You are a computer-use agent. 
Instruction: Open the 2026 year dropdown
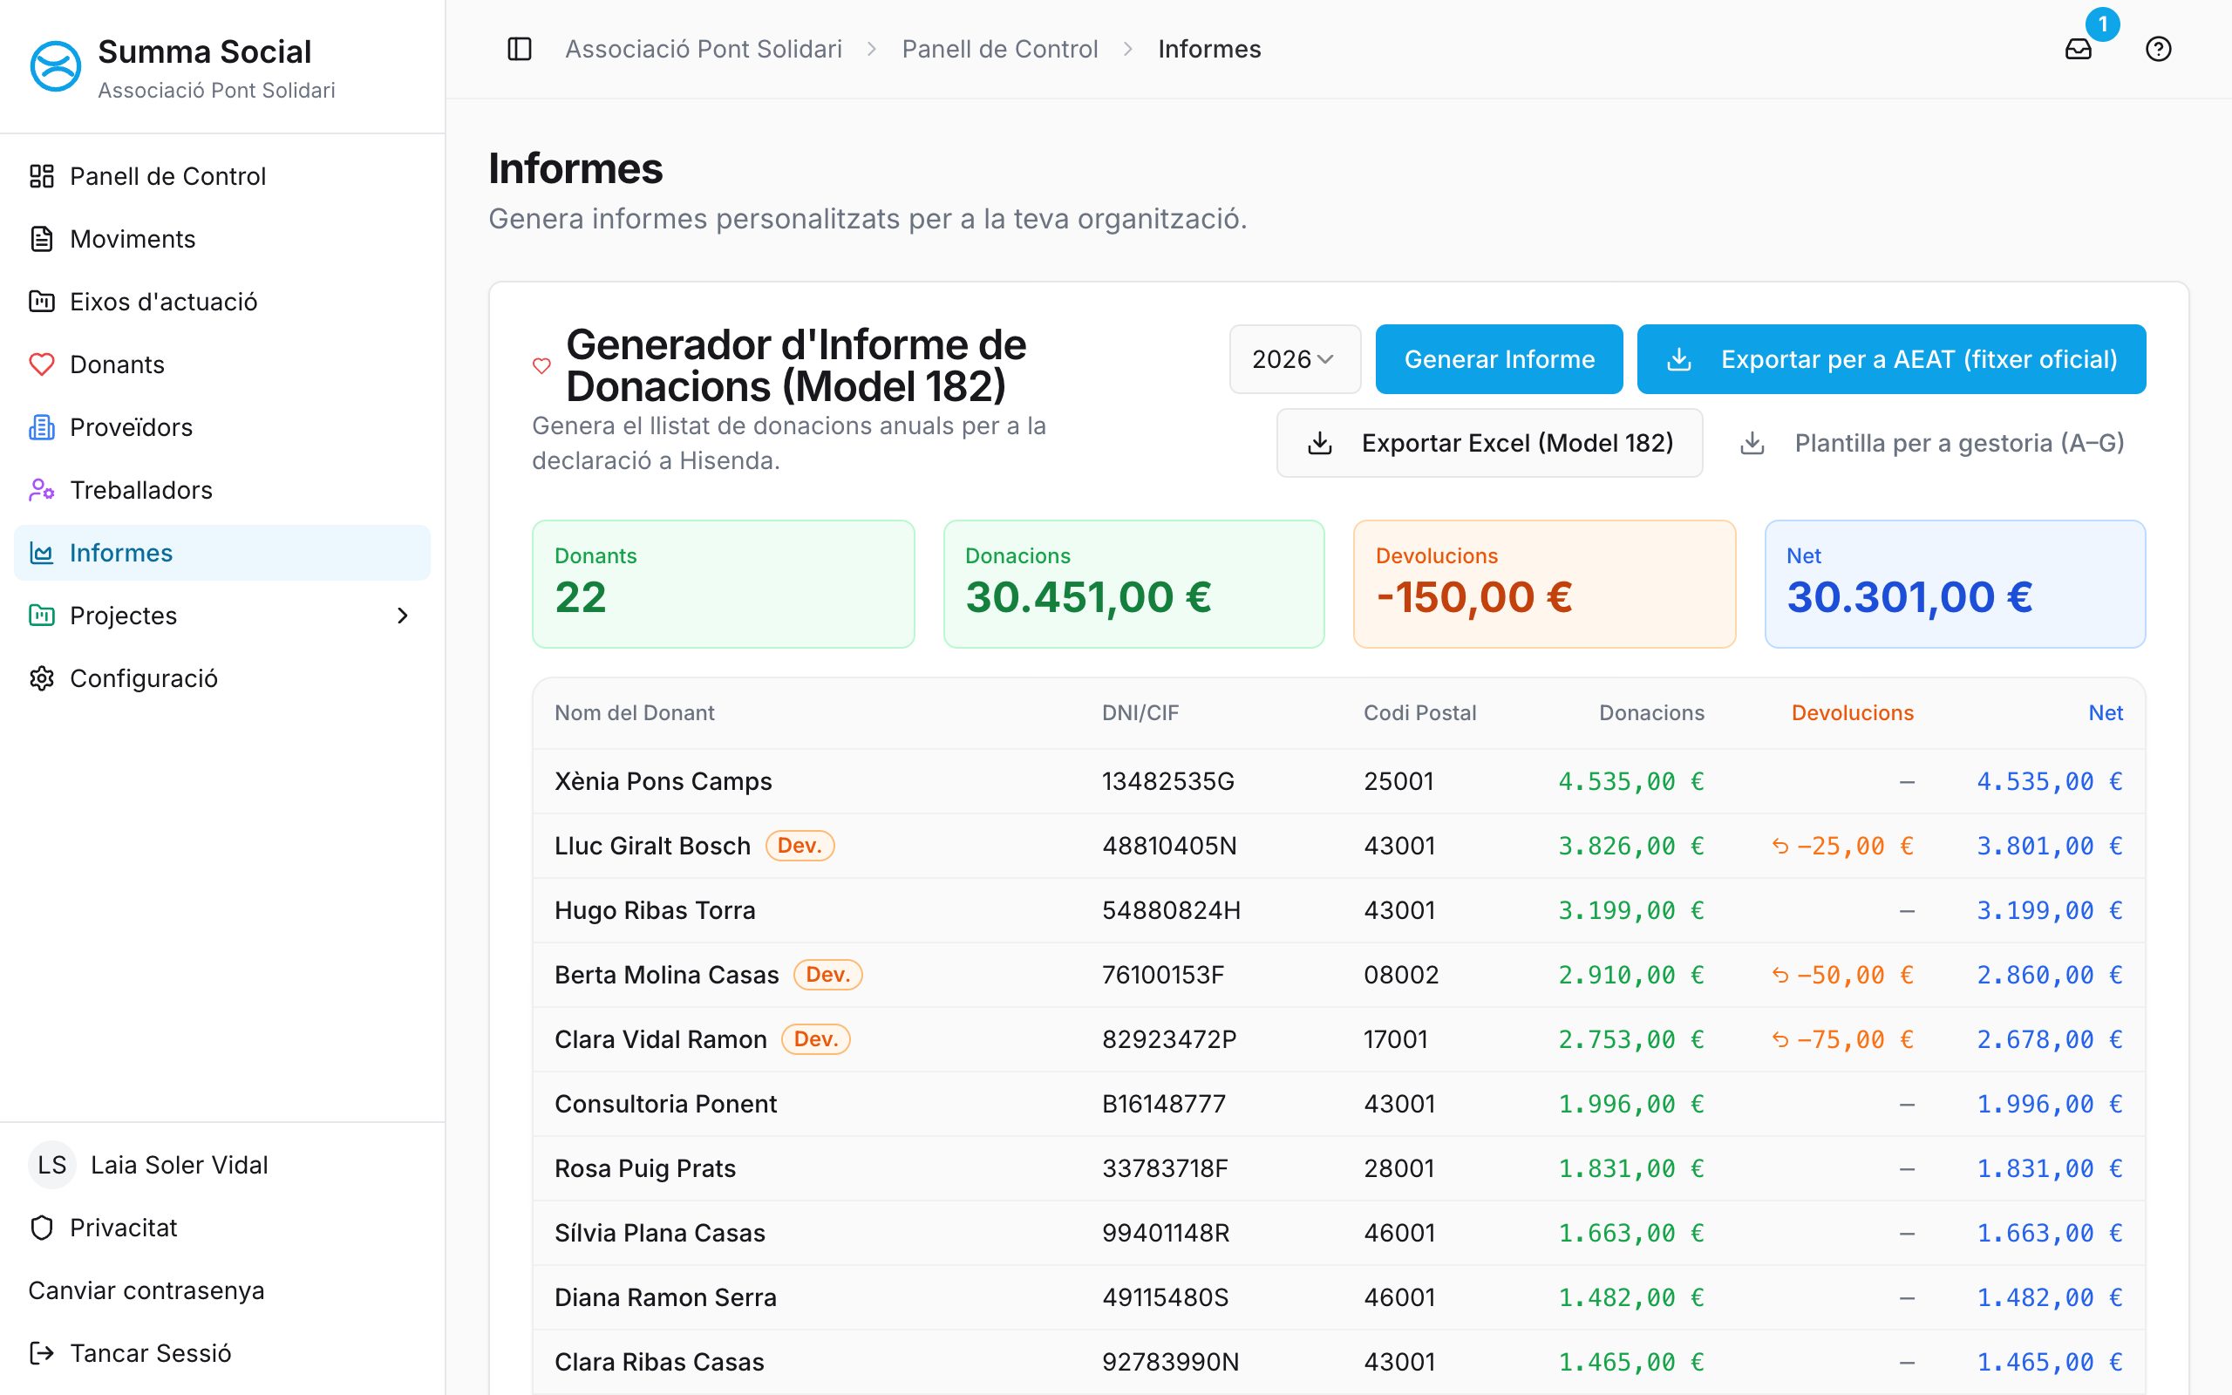point(1294,359)
